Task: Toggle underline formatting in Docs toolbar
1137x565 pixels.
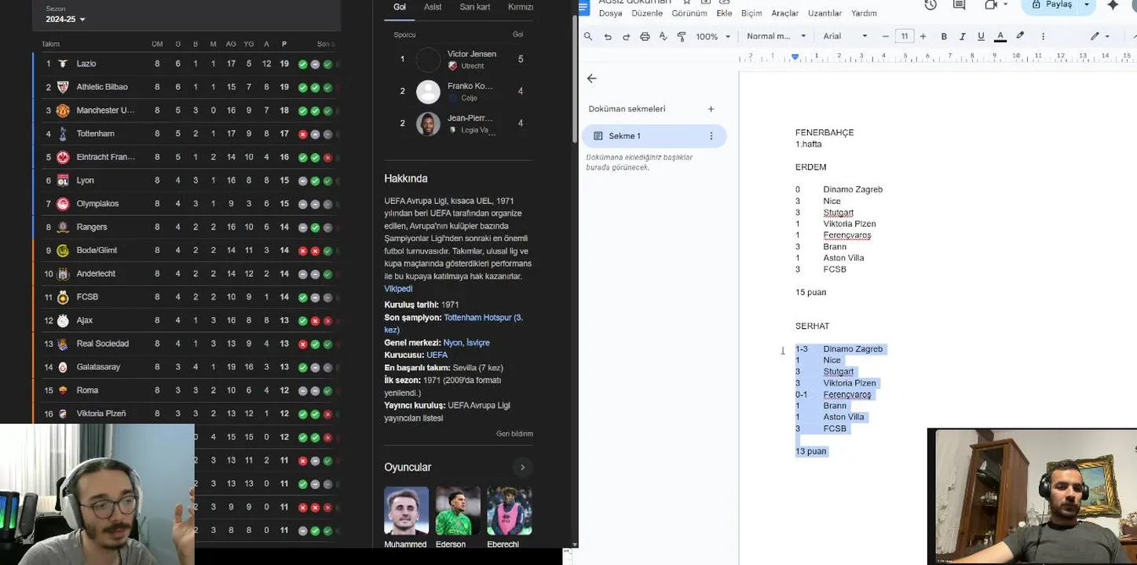Action: pyautogui.click(x=981, y=36)
